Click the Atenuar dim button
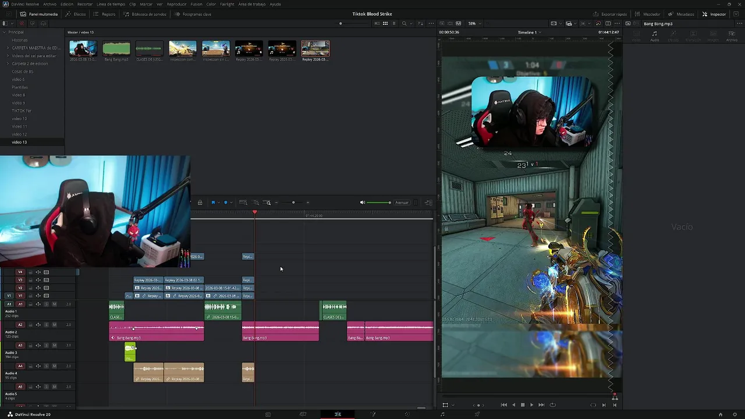 [x=402, y=203]
